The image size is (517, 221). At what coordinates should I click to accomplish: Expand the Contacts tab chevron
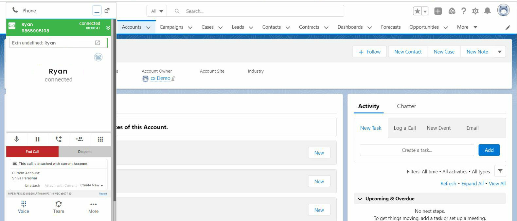pos(288,27)
